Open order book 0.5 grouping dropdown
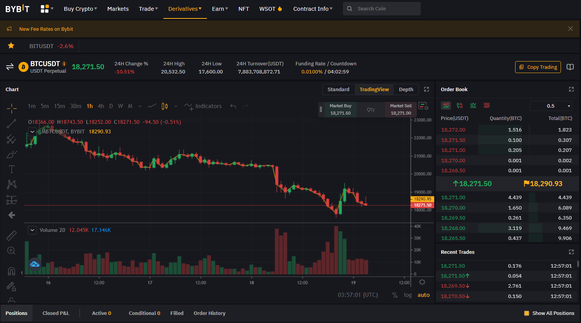The image size is (581, 323). [551, 106]
